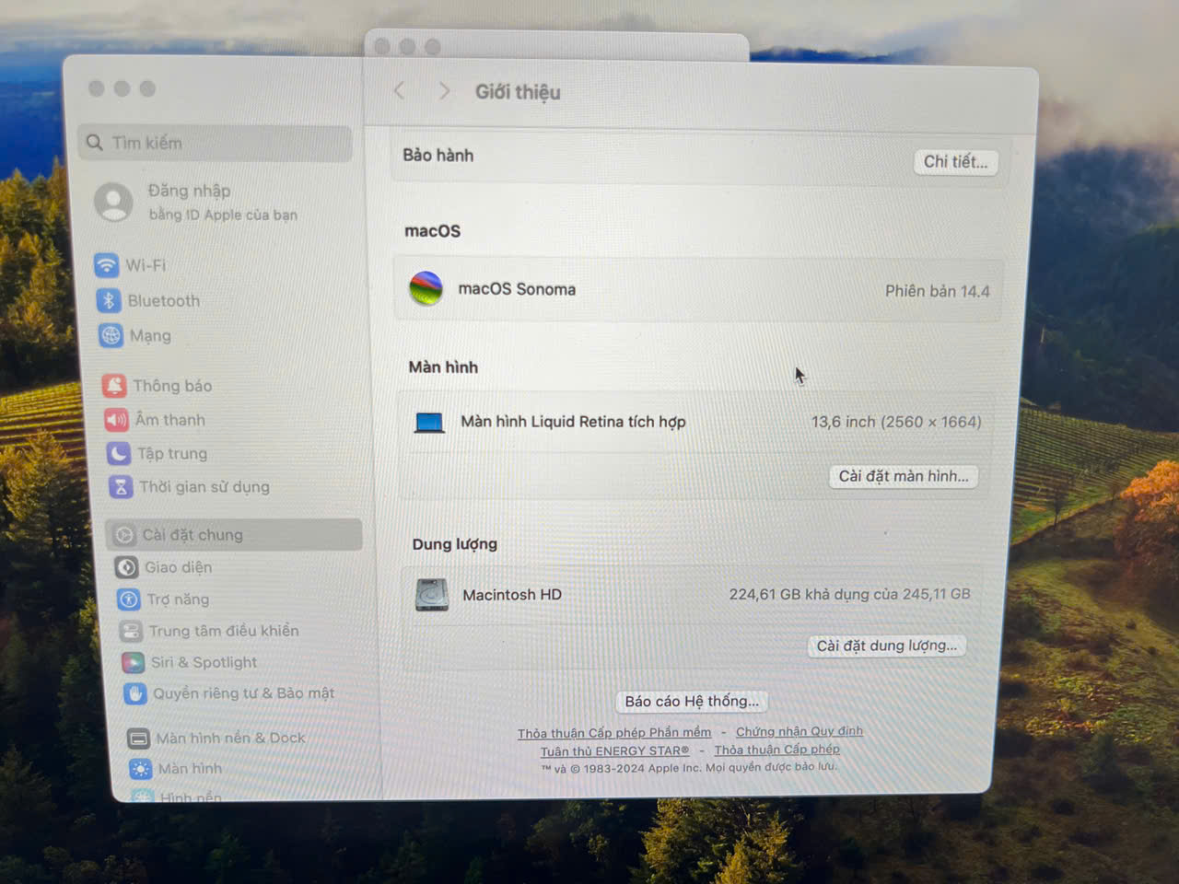
Task: Open the Thời gian sử dụng hourglass icon
Action: coord(121,486)
